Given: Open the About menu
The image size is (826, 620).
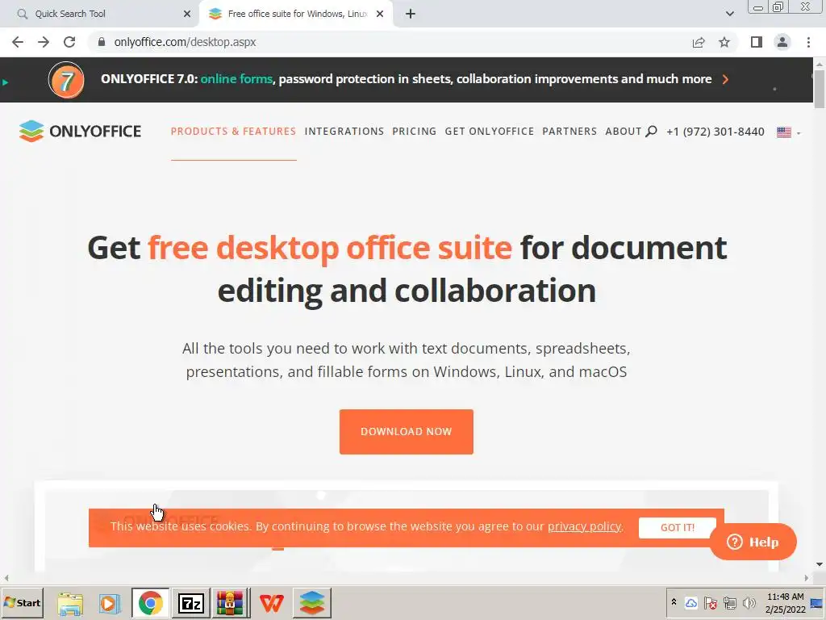Looking at the screenshot, I should pyautogui.click(x=624, y=132).
